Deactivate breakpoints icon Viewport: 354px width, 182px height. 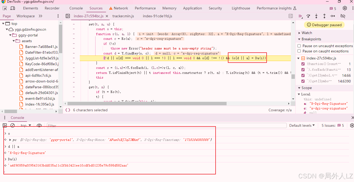(343, 16)
